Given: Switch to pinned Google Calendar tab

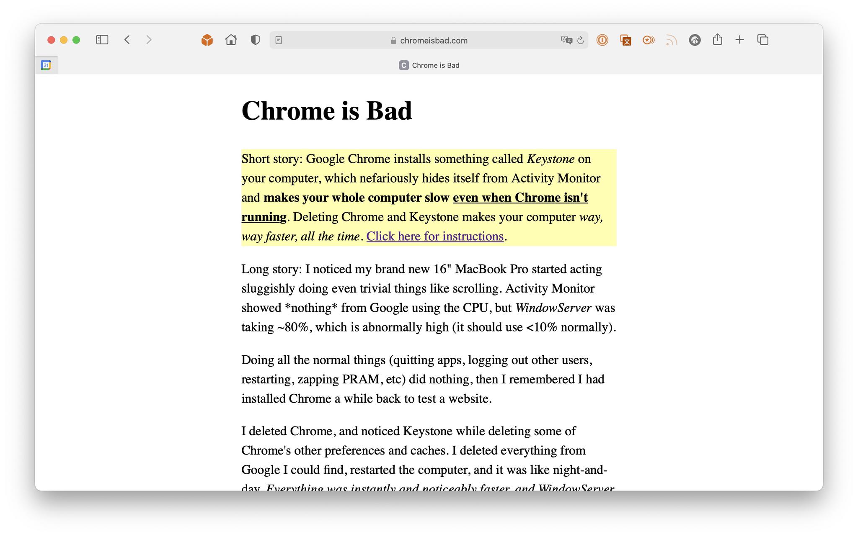Looking at the screenshot, I should coord(46,65).
